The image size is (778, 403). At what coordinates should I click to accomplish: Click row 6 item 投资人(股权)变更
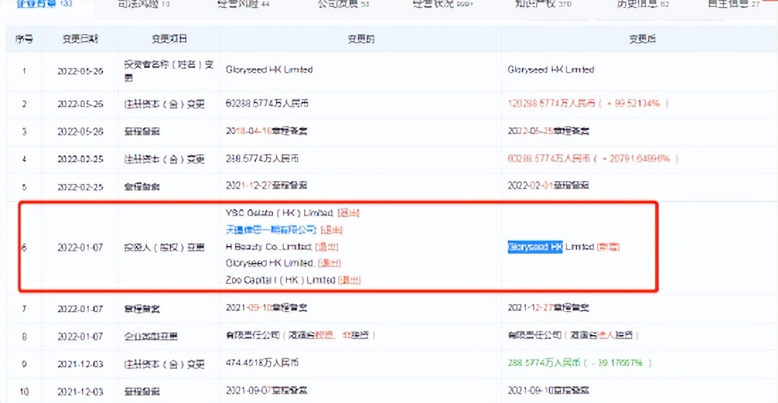164,248
